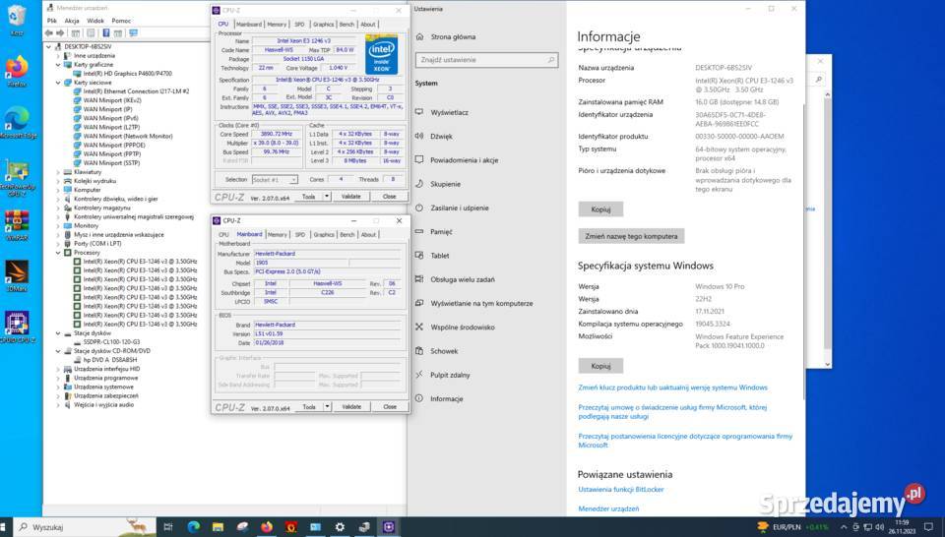Collapse the DESKTOP-6BS2SIV root node
This screenshot has width=945, height=537.
coord(49,46)
